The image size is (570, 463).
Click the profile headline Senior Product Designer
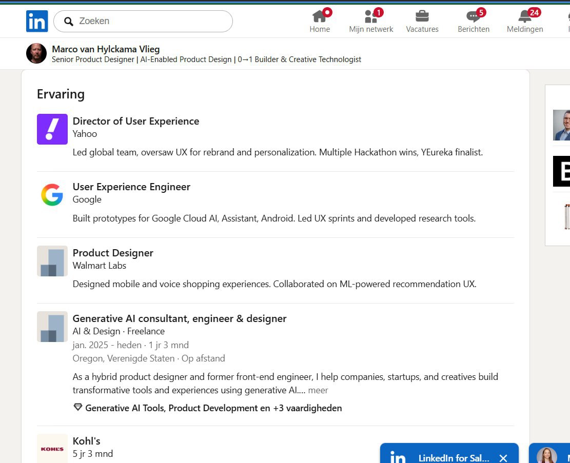pyautogui.click(x=206, y=59)
